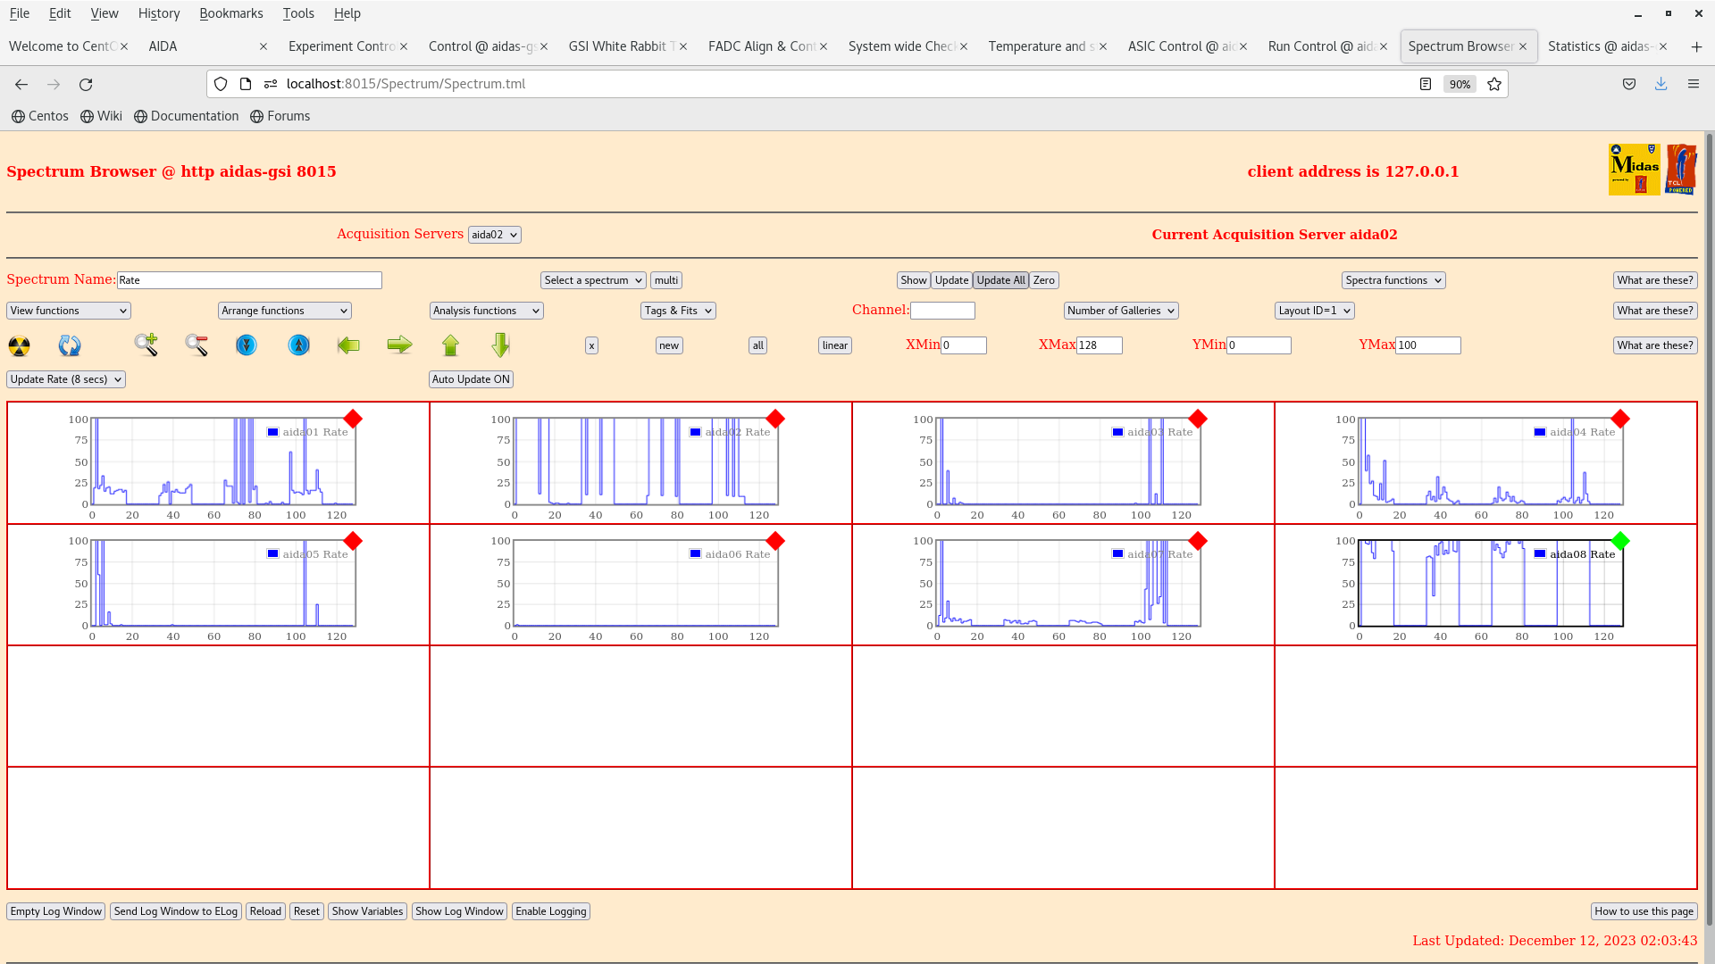Click the radioactive zero-spectrum icon
Viewport: 1715px width, 964px height.
click(19, 345)
